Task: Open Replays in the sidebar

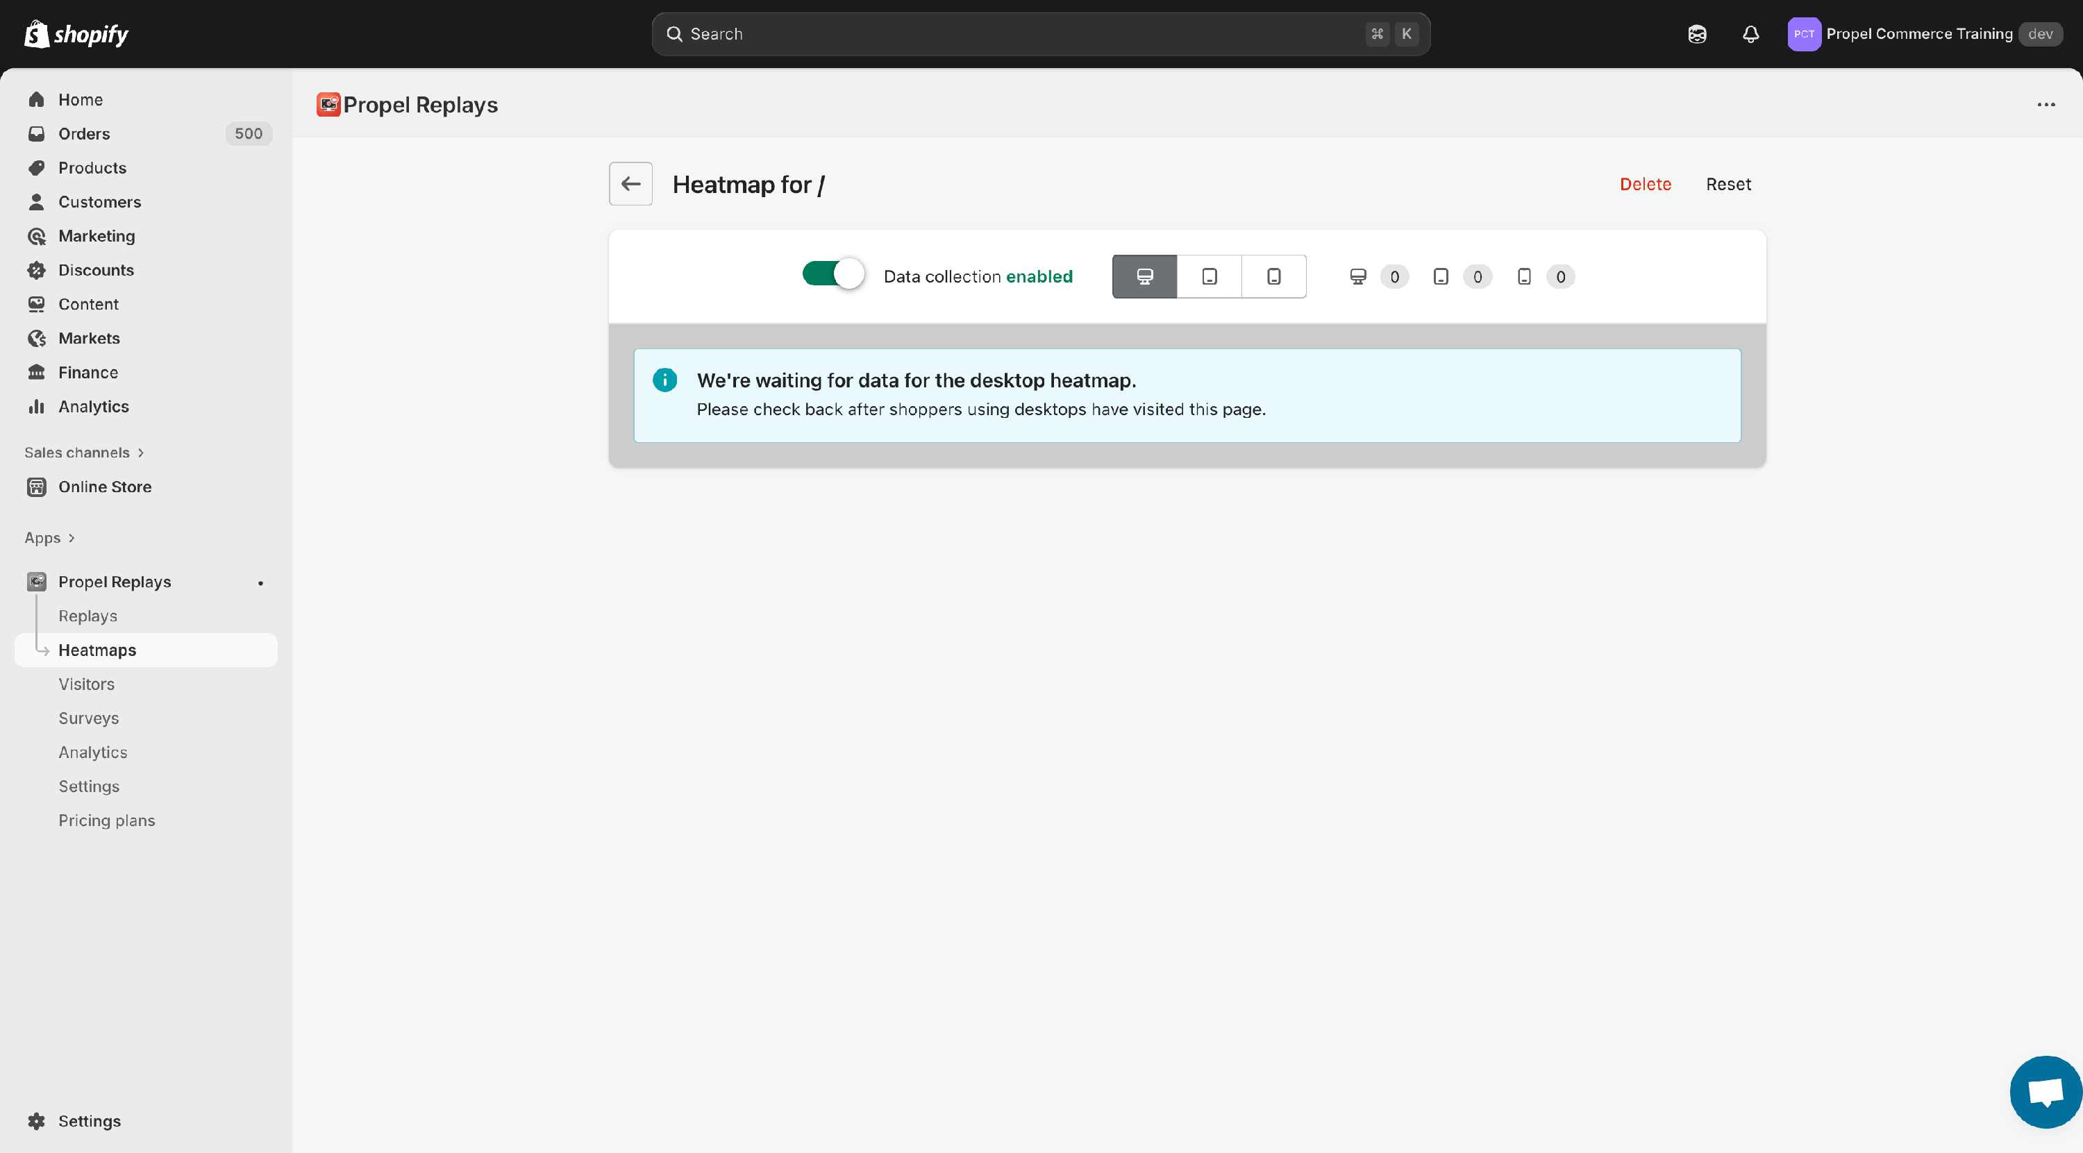Action: 87,616
